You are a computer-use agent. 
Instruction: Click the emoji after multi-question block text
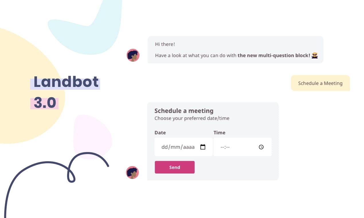pyautogui.click(x=315, y=55)
